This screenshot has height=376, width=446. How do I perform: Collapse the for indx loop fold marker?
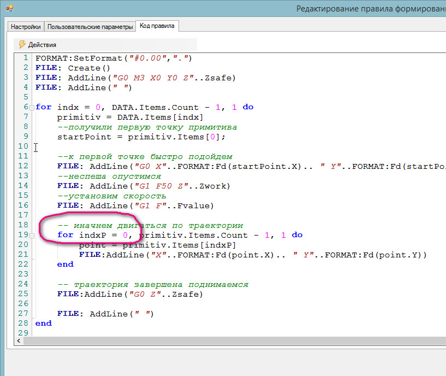point(32,108)
